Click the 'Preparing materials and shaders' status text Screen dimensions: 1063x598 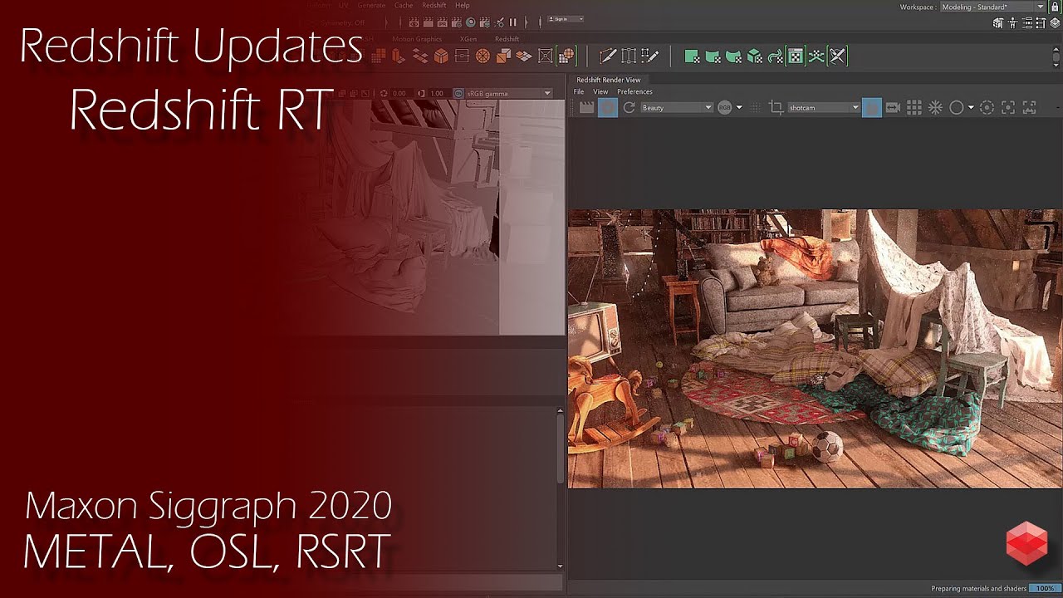[x=978, y=588]
